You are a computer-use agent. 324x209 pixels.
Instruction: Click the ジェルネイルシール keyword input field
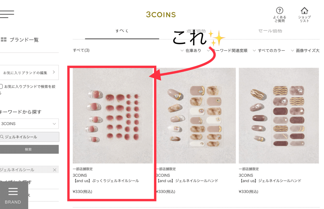(x=29, y=137)
